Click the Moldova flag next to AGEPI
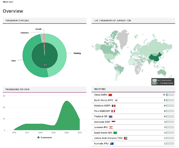Image resolution: width=179 pixels, height=148 pixels. (113, 106)
